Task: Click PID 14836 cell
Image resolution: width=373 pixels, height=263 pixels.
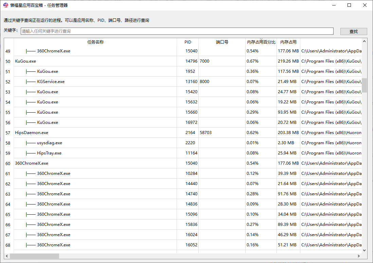Action: [x=191, y=204]
